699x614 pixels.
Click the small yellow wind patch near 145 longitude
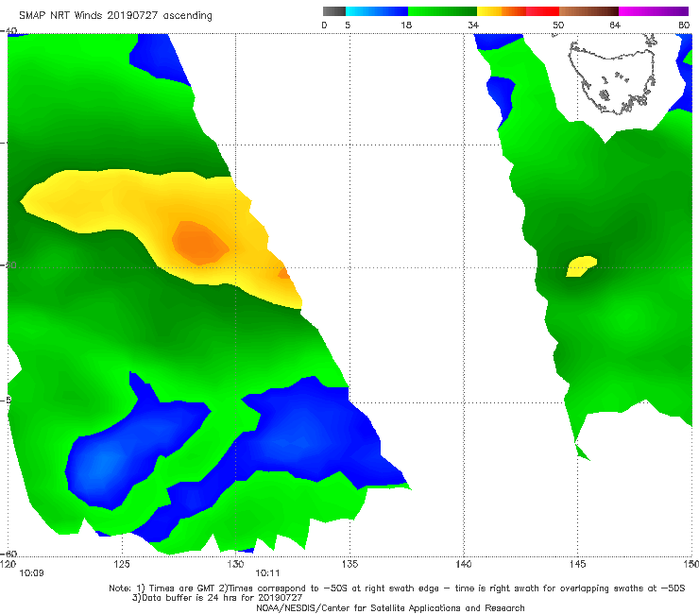581,266
